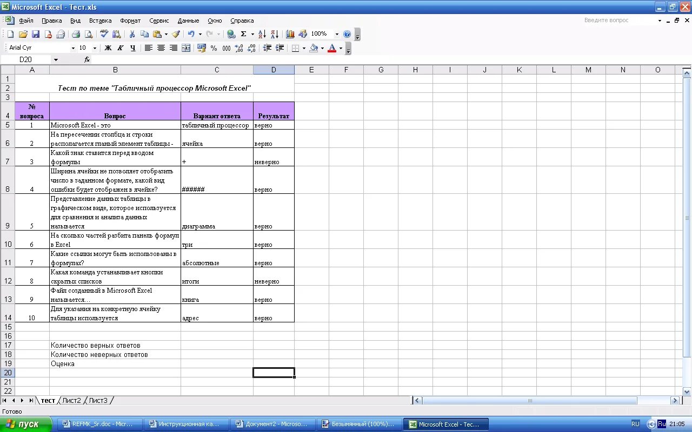Screen dimensions: 692x432
Task: Switch to Безымянный (100%) taskbar window
Action: point(358,424)
